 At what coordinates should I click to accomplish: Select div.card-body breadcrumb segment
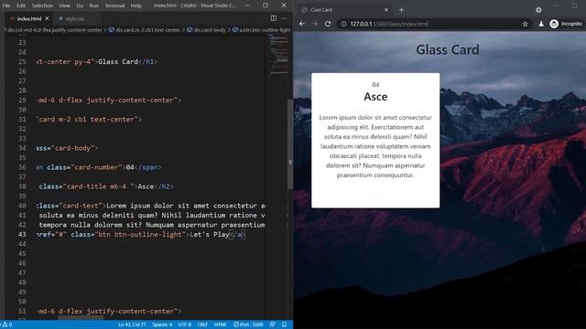click(206, 30)
